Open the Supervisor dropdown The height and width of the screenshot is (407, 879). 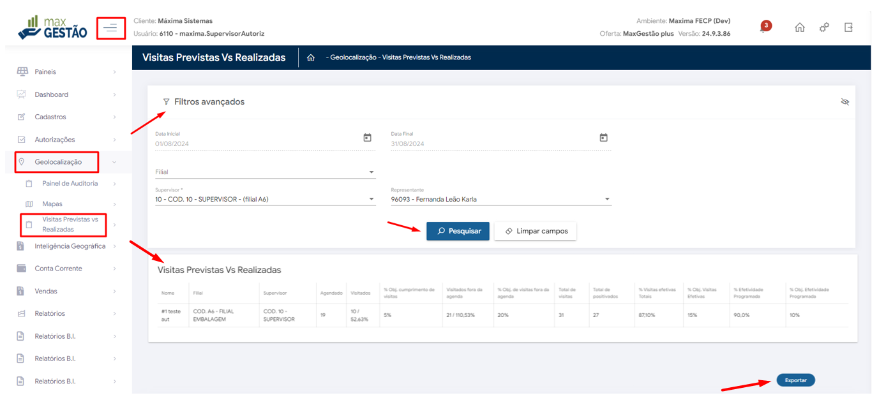pyautogui.click(x=265, y=200)
